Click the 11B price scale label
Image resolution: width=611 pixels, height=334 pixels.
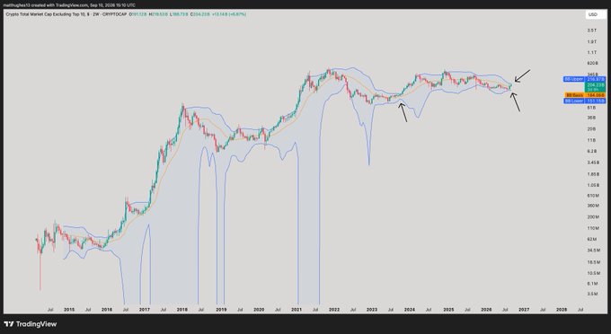591,140
